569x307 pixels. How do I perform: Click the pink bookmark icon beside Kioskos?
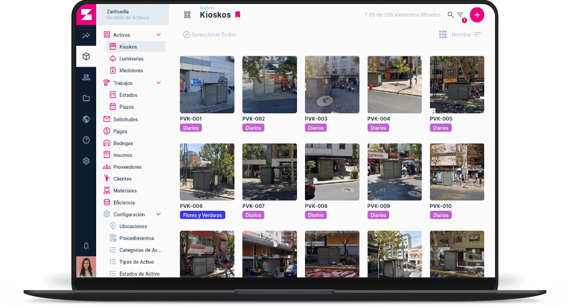pos(238,15)
